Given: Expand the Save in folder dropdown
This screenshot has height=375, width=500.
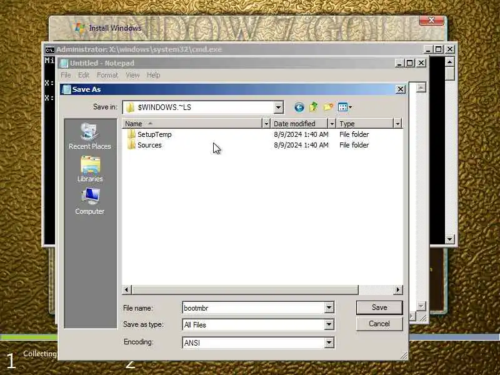Looking at the screenshot, I should coord(278,107).
